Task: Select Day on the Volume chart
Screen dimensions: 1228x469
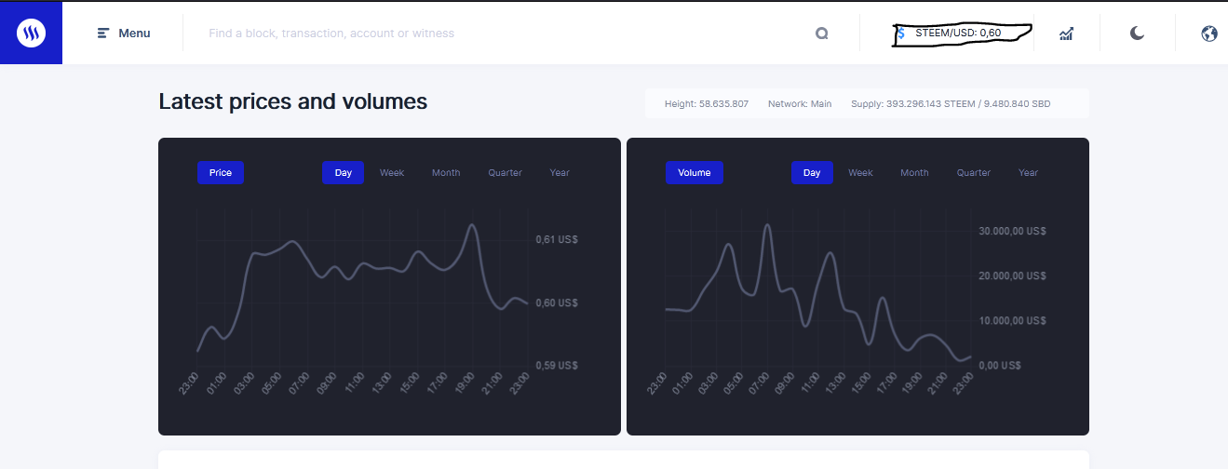Action: pos(812,173)
